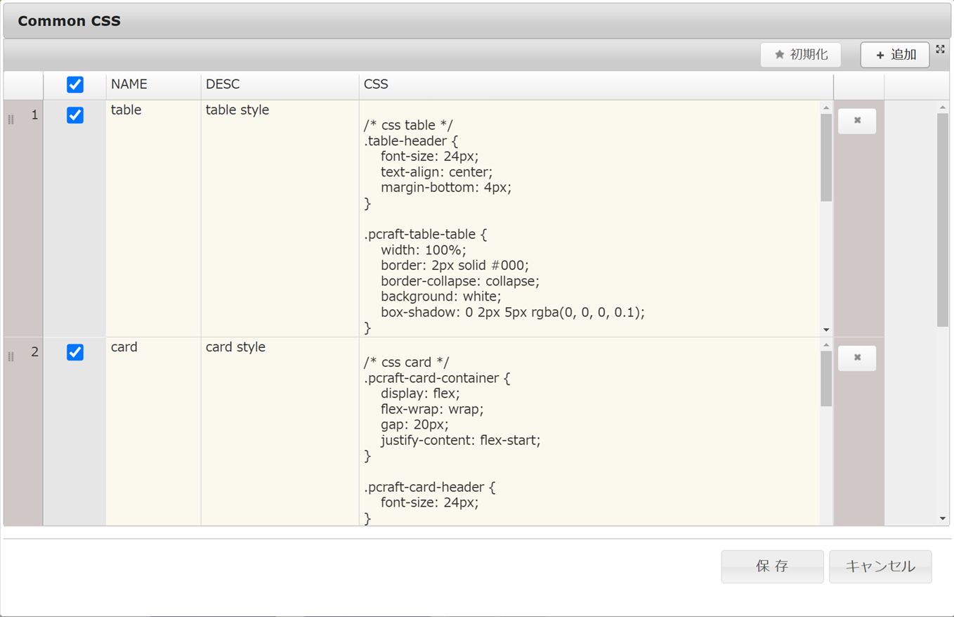Click the NAME column header
This screenshot has height=617, width=954.
pyautogui.click(x=153, y=84)
